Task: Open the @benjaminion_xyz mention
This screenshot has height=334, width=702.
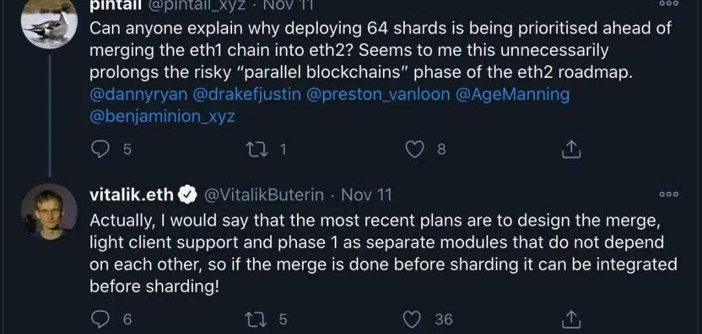Action: click(162, 117)
